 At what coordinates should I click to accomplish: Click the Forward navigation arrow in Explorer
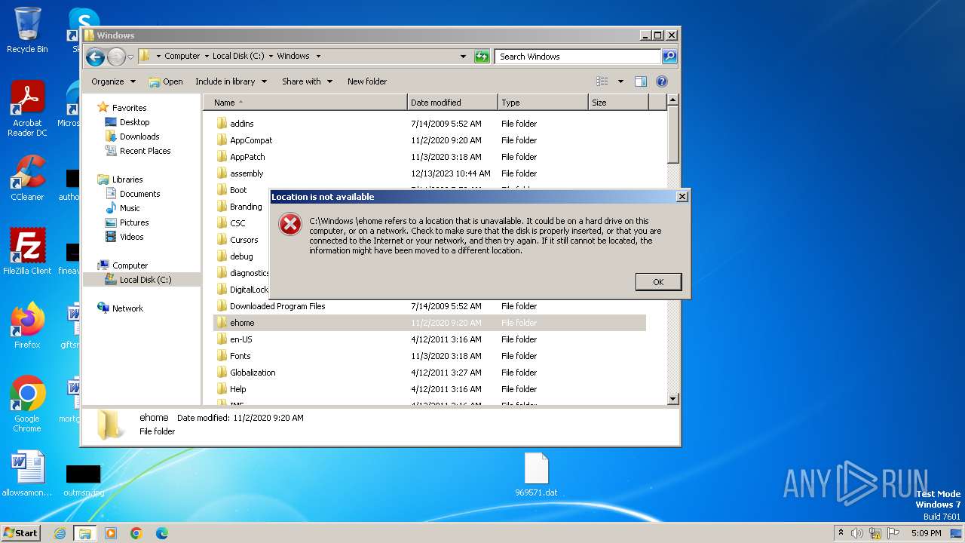pyautogui.click(x=116, y=57)
